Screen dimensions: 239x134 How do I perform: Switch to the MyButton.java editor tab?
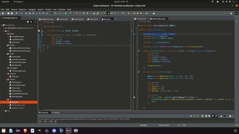click(46, 19)
